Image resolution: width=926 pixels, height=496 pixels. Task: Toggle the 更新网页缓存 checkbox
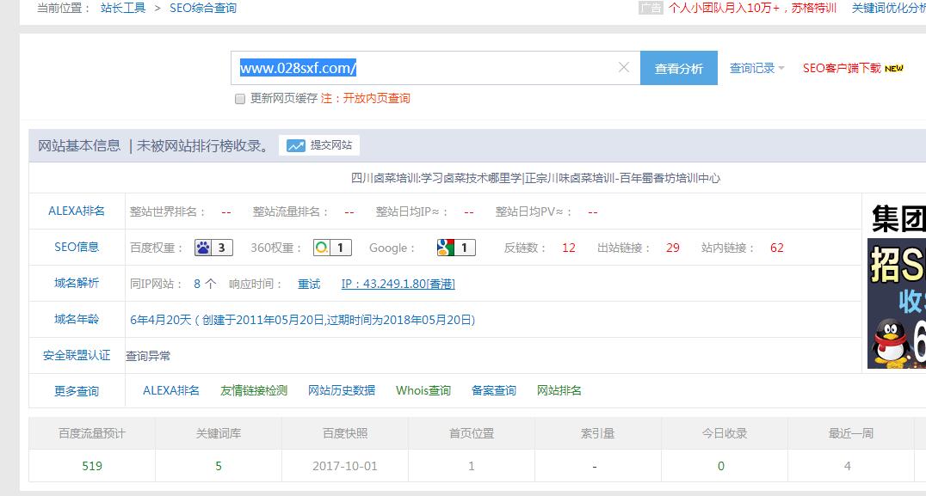point(240,99)
